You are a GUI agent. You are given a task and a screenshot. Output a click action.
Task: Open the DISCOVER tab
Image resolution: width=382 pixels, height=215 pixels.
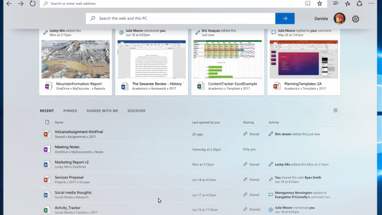click(x=137, y=110)
